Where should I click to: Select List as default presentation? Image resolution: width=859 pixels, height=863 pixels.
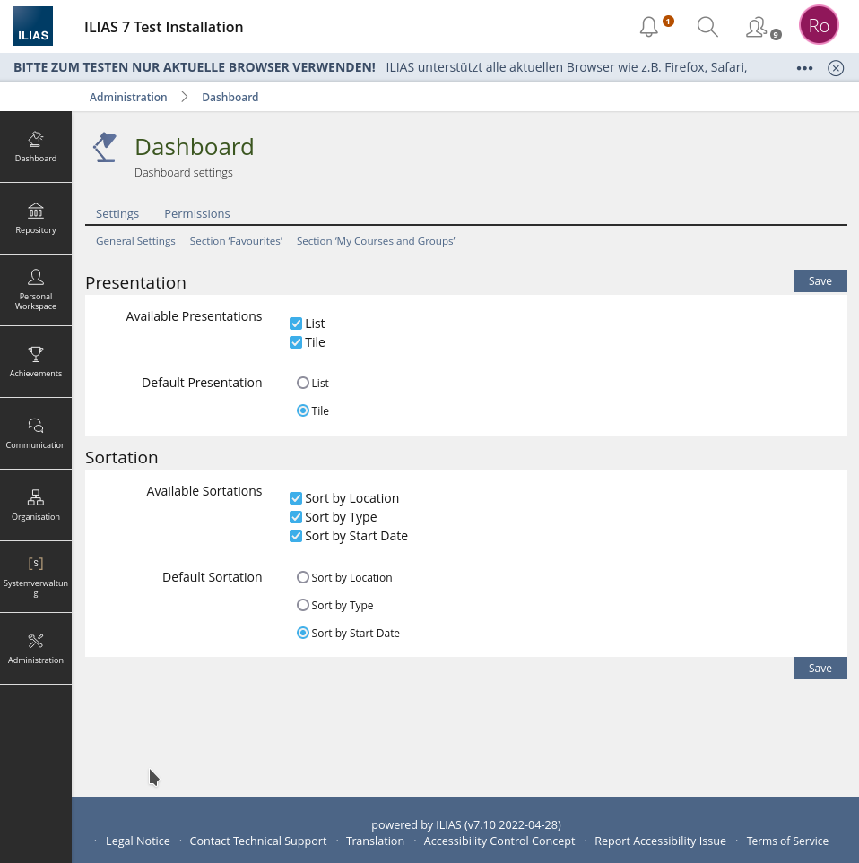[303, 383]
